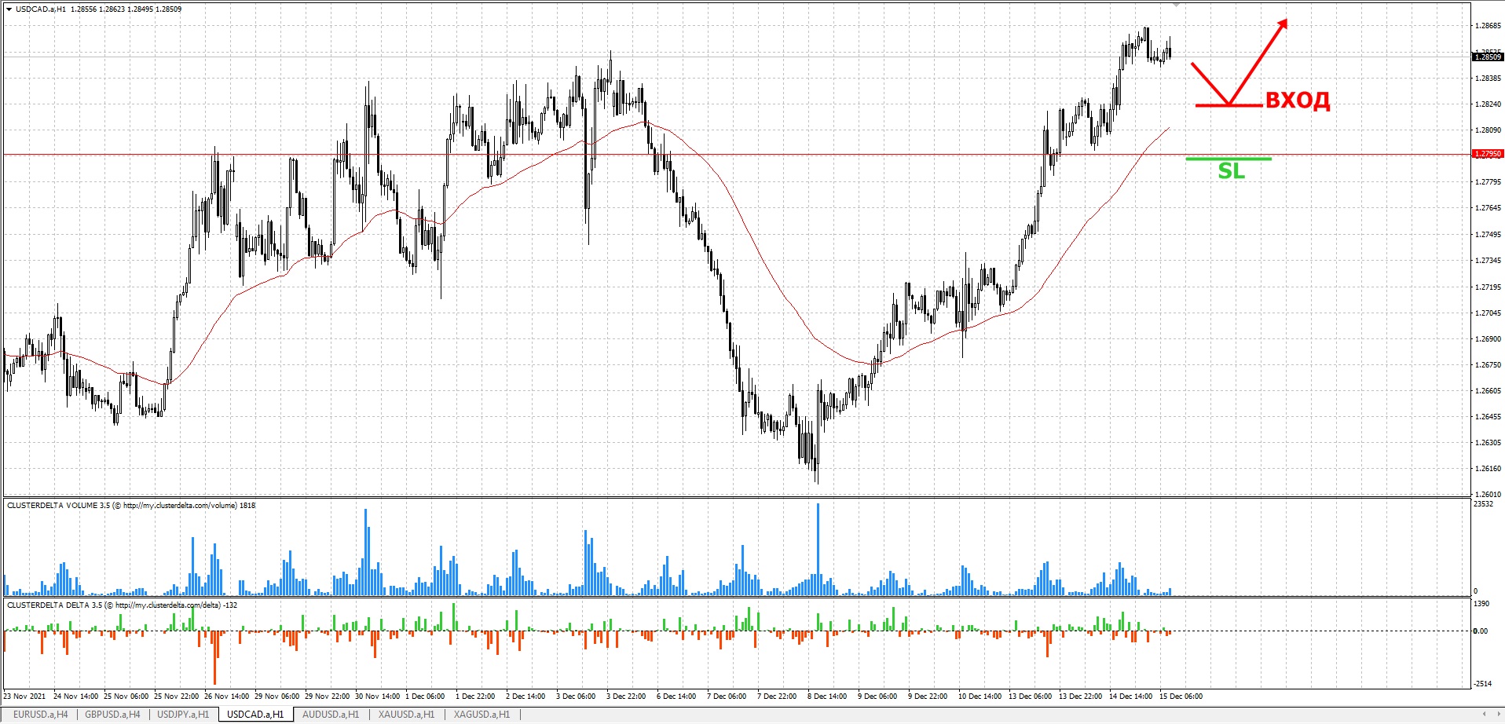1505x724 pixels.
Task: Click the 1.28685 price scale value
Action: click(1488, 26)
